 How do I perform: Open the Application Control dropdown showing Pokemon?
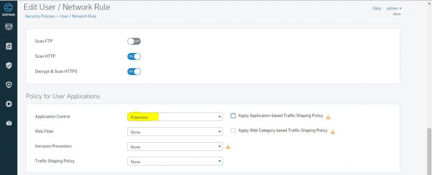175,117
